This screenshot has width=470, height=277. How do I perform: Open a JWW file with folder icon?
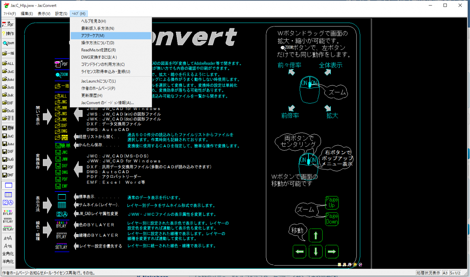[8, 79]
